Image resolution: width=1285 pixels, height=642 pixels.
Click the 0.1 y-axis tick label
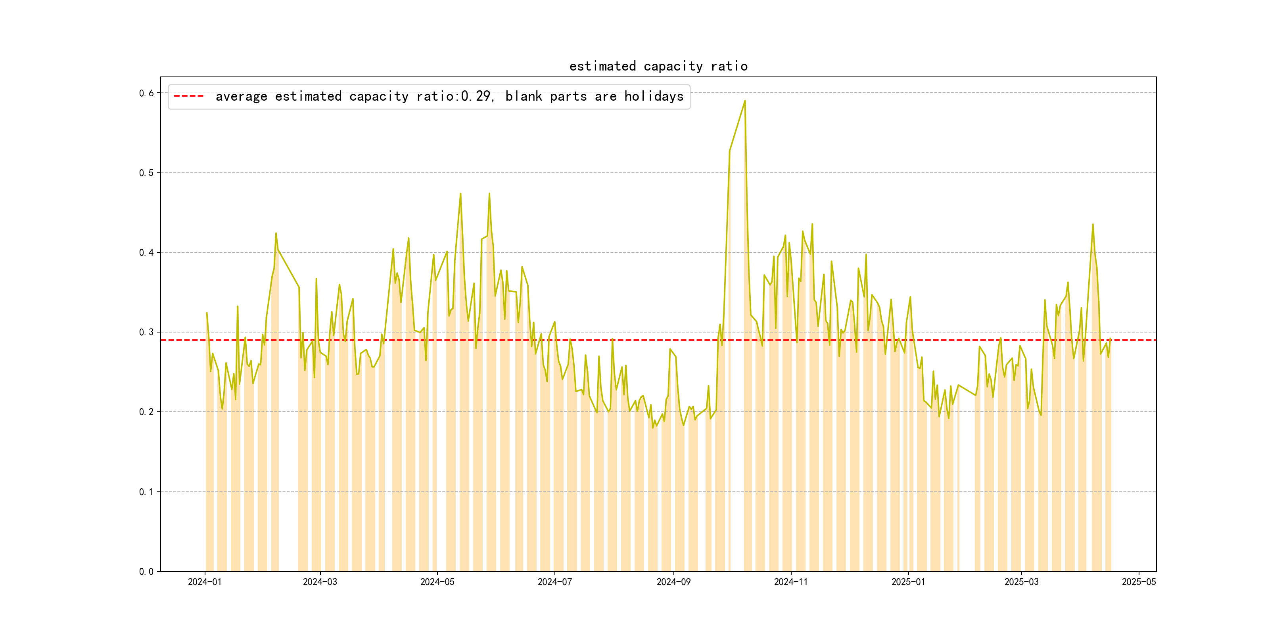point(146,492)
